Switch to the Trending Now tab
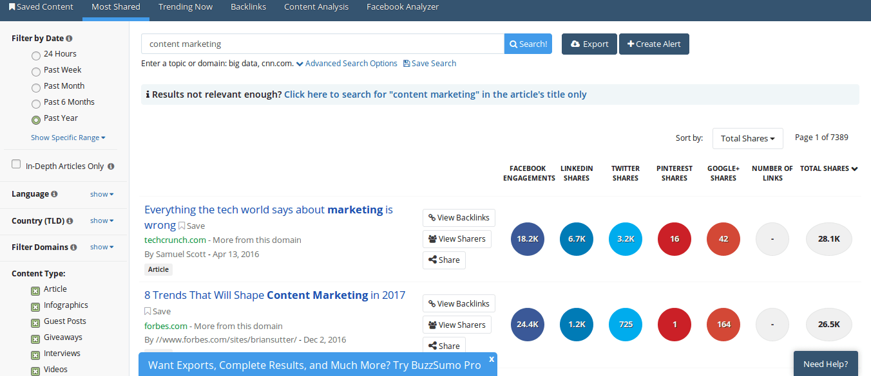This screenshot has height=376, width=871. click(186, 7)
